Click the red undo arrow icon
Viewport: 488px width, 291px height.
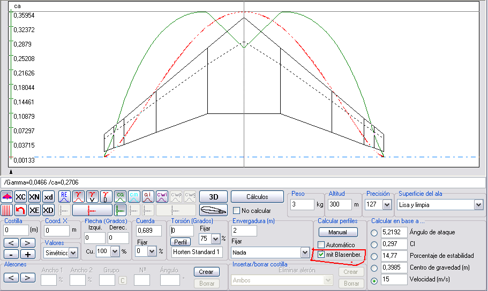pyautogui.click(x=20, y=210)
